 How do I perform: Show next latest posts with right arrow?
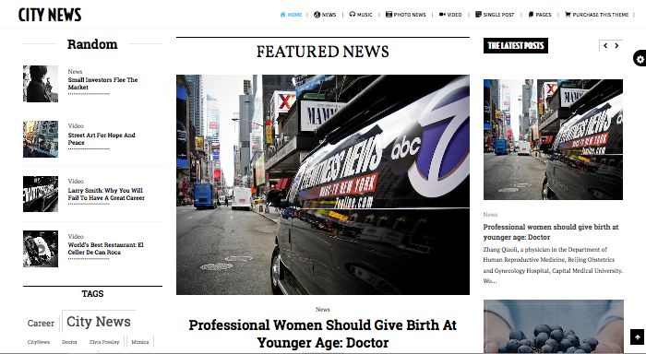tap(616, 46)
